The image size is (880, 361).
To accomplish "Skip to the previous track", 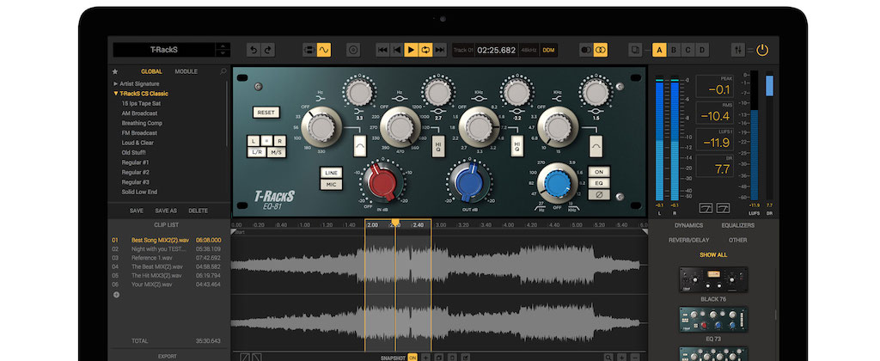I will (x=382, y=51).
